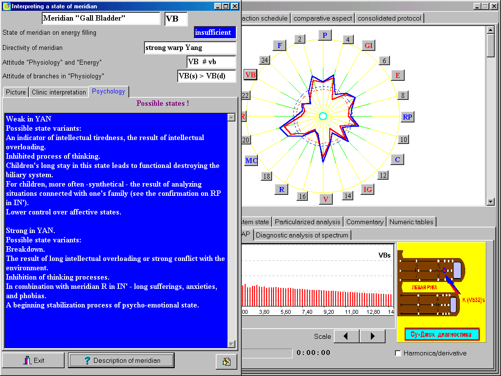This screenshot has height=376, width=501.
Task: Select the MC meridian label button
Action: tap(251, 161)
